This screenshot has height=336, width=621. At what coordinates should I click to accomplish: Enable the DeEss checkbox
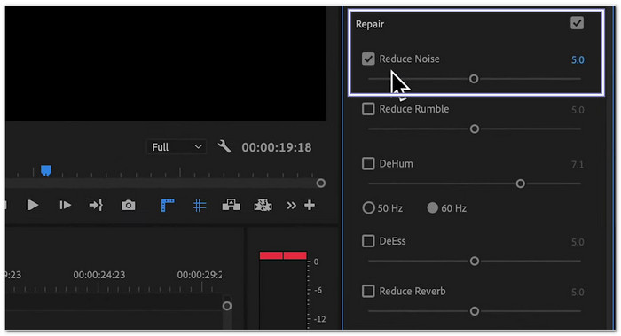tap(368, 241)
